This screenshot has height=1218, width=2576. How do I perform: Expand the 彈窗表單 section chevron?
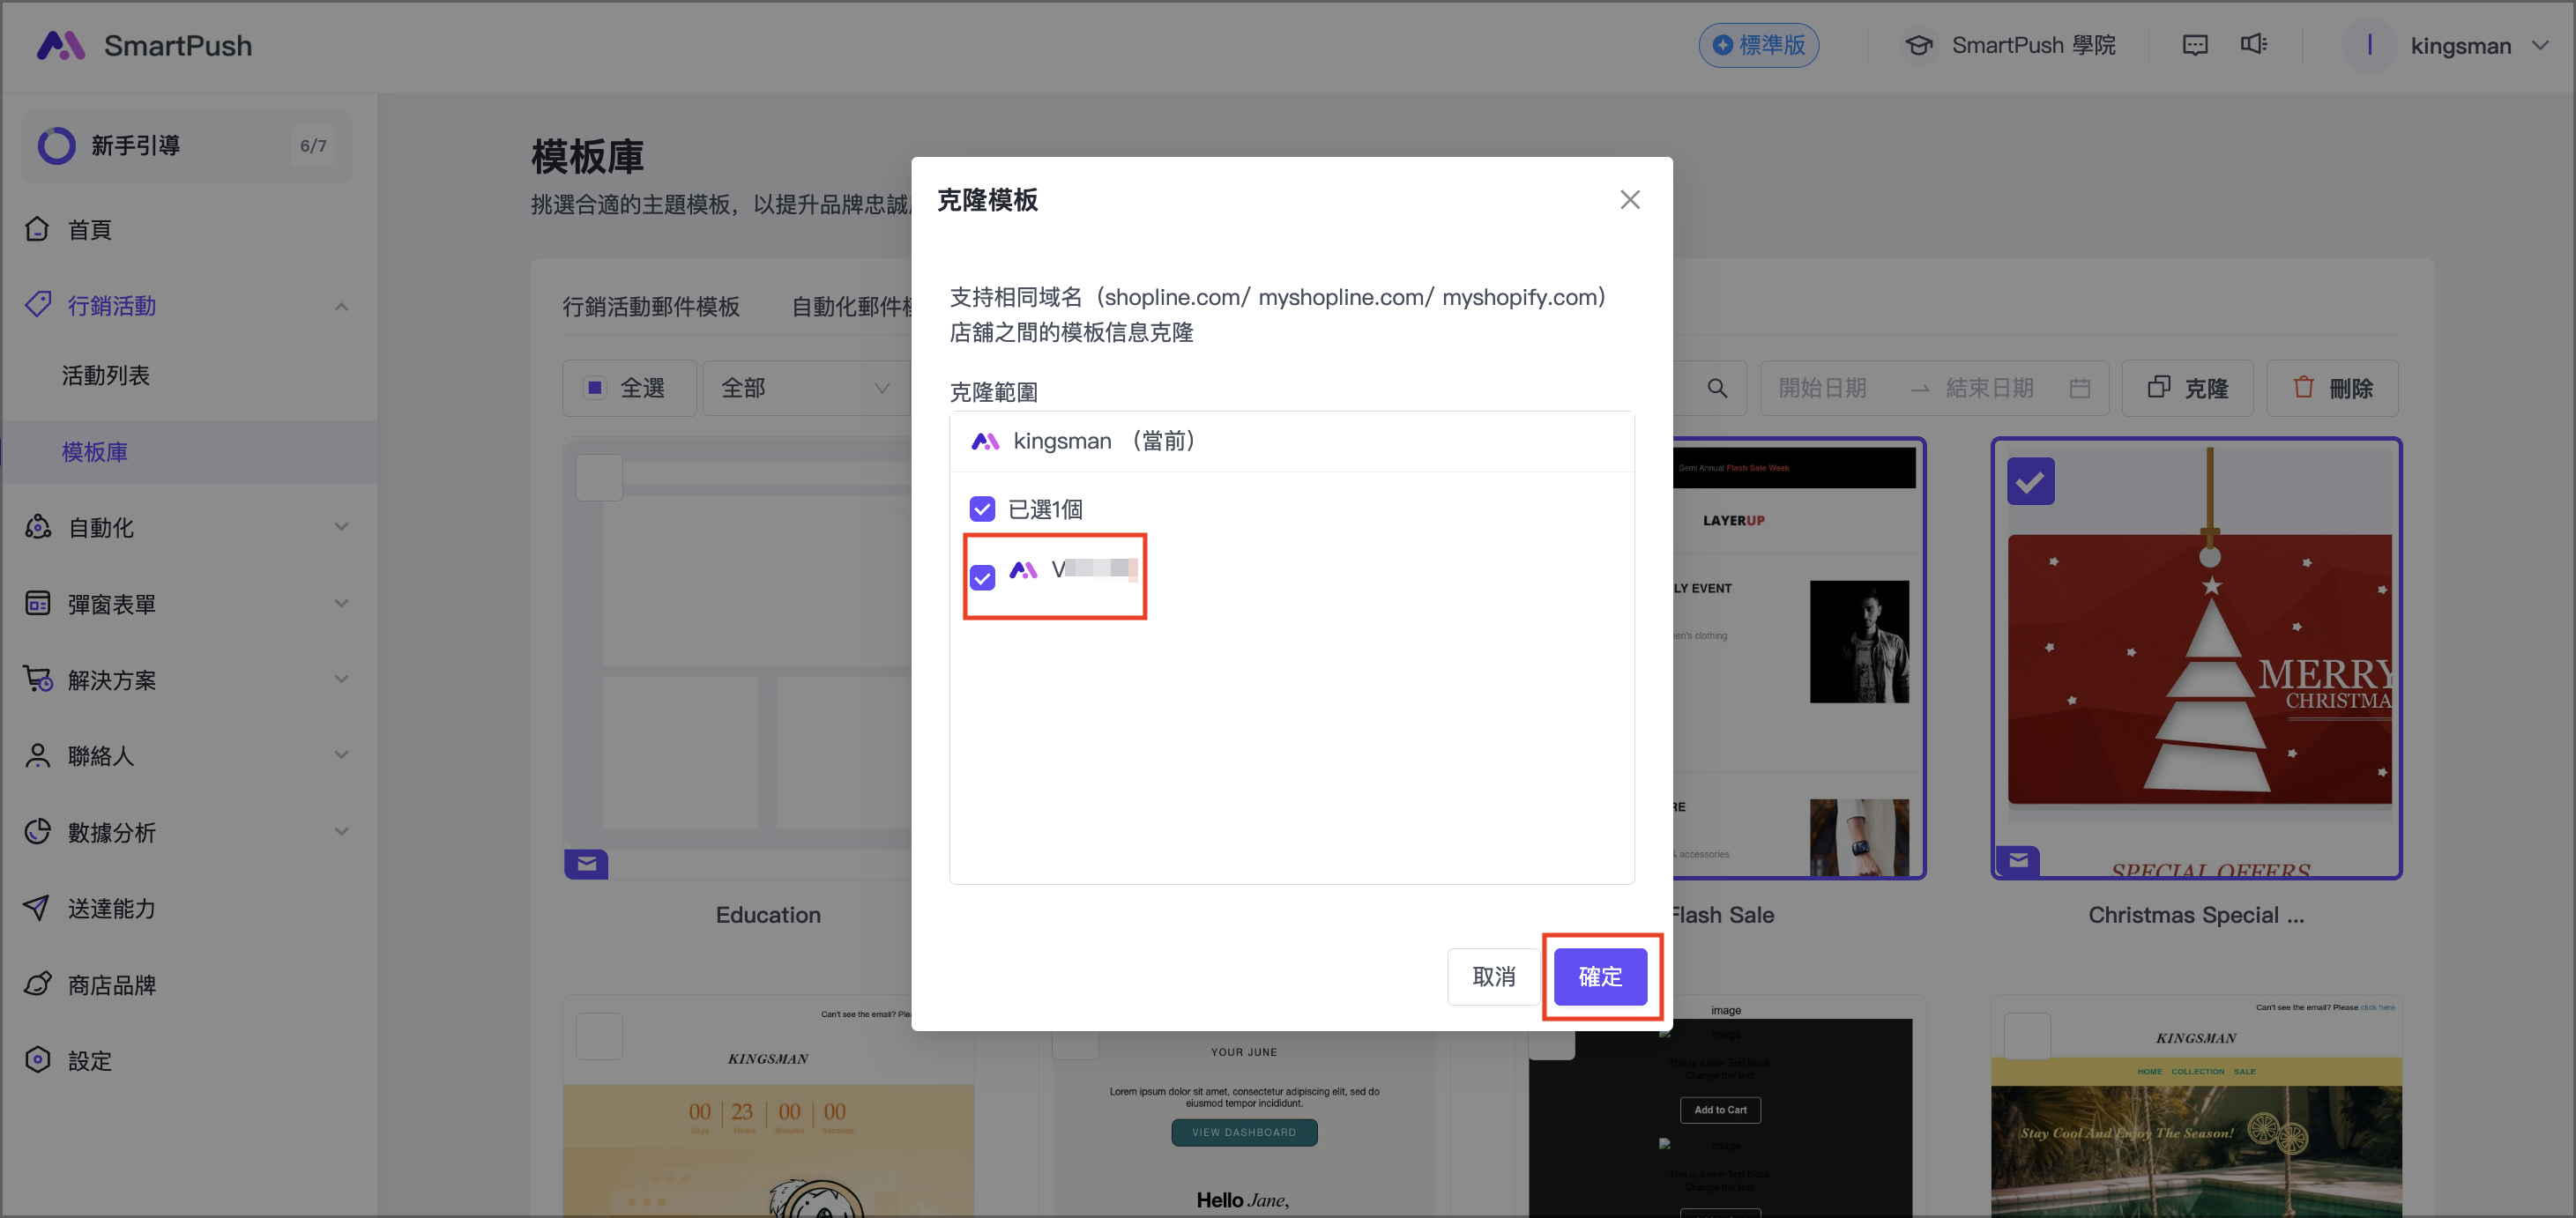(x=342, y=603)
